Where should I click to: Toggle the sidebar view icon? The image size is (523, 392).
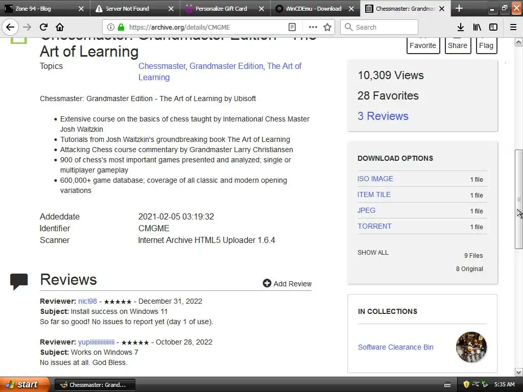[x=493, y=27]
